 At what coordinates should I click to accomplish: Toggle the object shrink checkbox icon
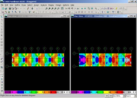92,8
